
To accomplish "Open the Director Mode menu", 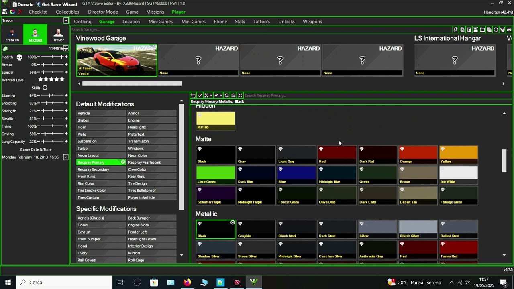I will (x=103, y=12).
